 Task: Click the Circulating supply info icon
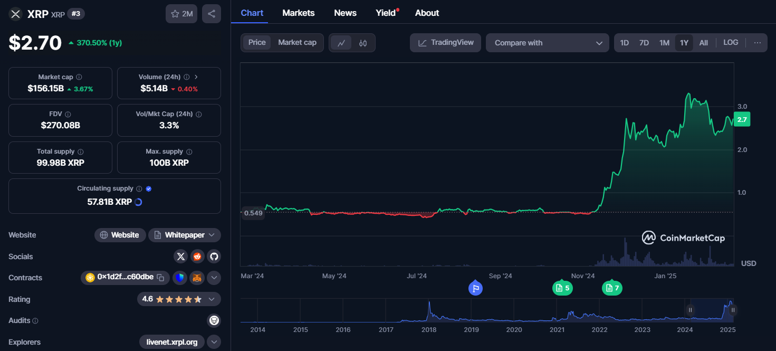coord(139,188)
